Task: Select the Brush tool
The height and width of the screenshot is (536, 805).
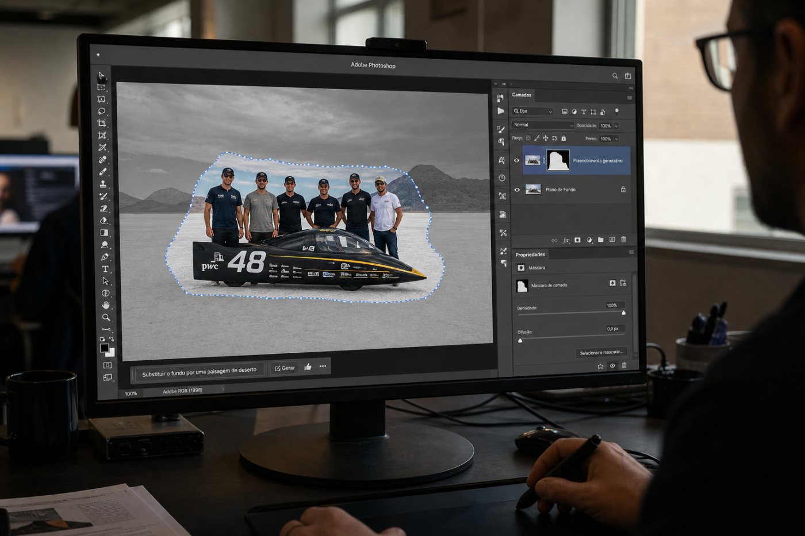Action: point(103,172)
